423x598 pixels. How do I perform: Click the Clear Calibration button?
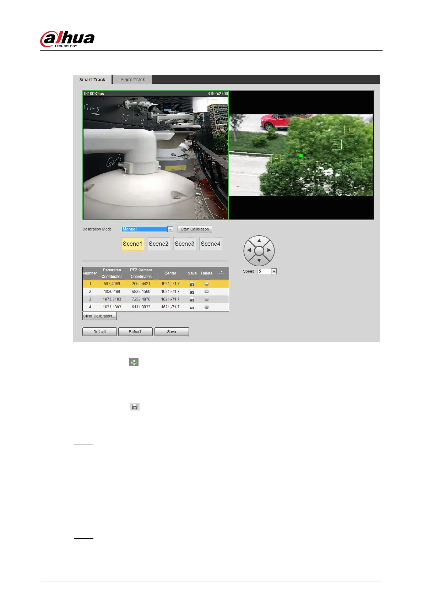pyautogui.click(x=99, y=316)
